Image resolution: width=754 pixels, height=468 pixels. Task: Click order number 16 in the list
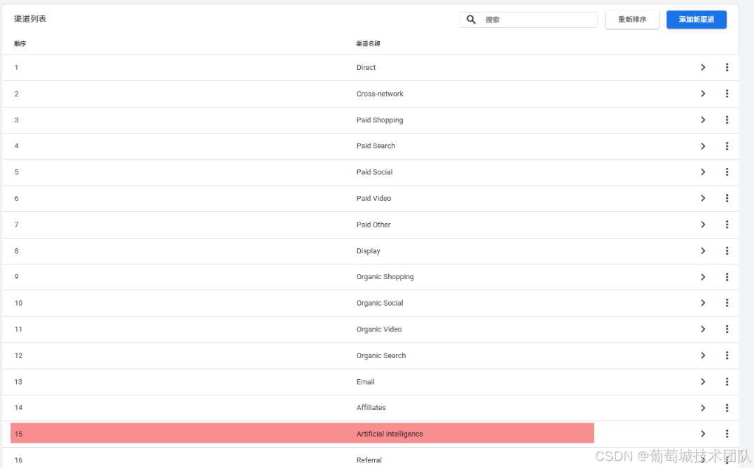18,460
